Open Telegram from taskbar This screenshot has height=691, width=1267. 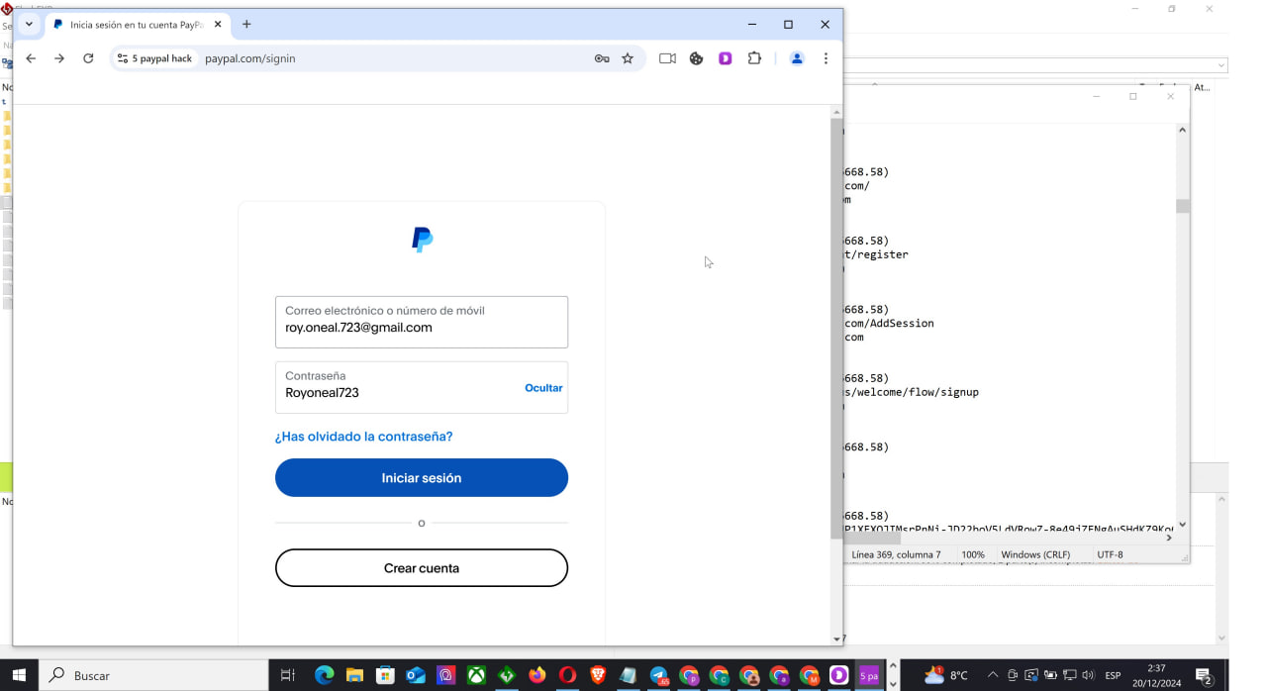[658, 675]
